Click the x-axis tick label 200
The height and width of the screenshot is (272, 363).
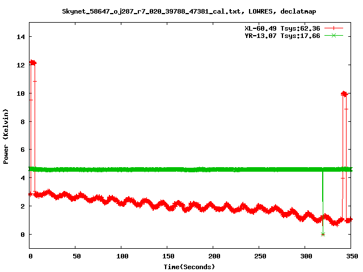point(214,256)
